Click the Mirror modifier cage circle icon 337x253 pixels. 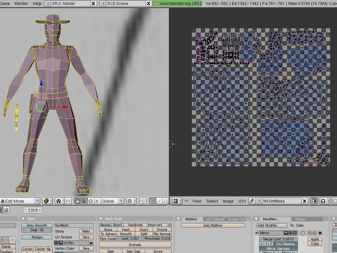(303, 233)
